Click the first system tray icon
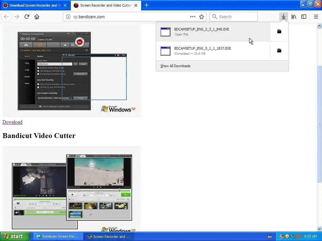This screenshot has height=241, width=322. [x=281, y=236]
